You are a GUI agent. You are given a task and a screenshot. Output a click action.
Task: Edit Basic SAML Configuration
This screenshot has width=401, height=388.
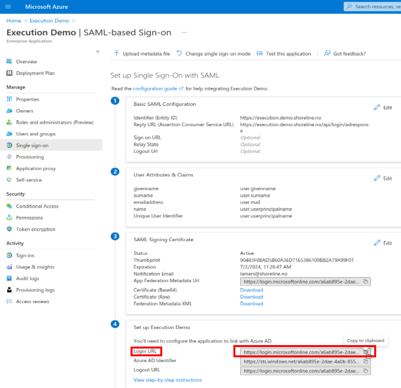pyautogui.click(x=383, y=108)
